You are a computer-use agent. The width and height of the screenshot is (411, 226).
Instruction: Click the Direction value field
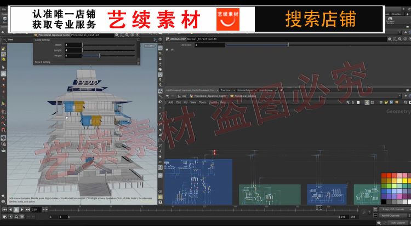click(x=209, y=45)
